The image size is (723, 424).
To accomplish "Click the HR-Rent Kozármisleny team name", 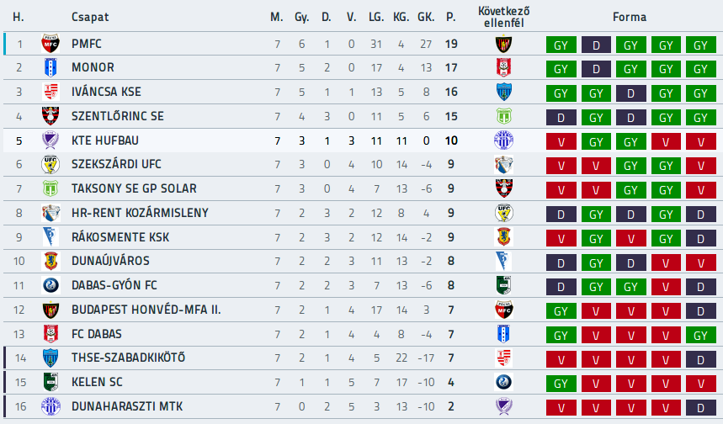I will click(140, 213).
